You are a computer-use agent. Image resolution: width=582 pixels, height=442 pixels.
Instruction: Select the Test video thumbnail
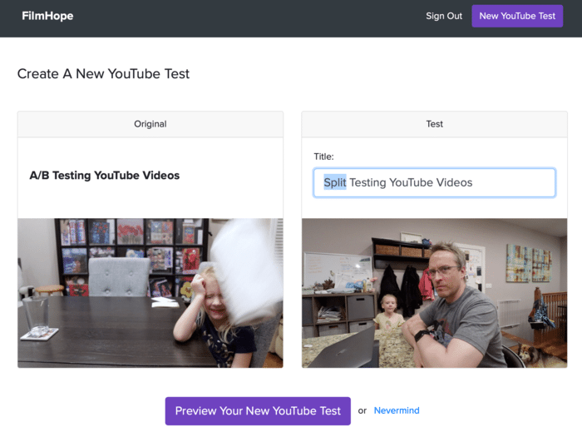click(x=434, y=293)
